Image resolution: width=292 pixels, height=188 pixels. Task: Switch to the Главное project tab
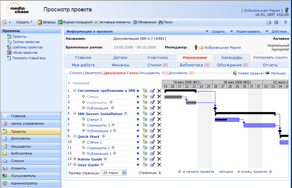[83, 57]
